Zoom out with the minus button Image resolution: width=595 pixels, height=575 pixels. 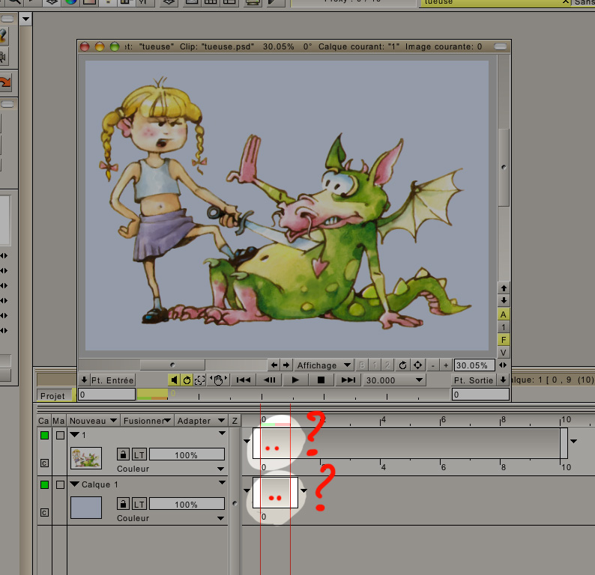433,365
